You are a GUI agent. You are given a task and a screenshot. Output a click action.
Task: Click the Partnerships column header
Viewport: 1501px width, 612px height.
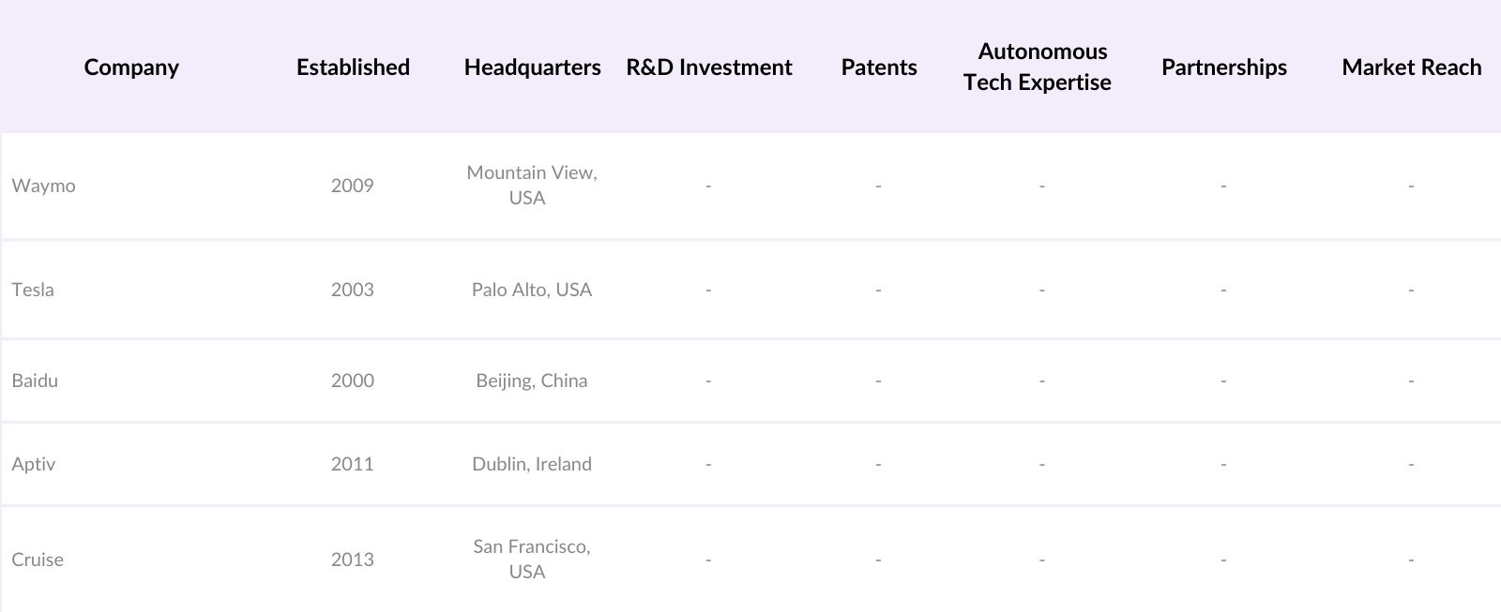click(1223, 67)
